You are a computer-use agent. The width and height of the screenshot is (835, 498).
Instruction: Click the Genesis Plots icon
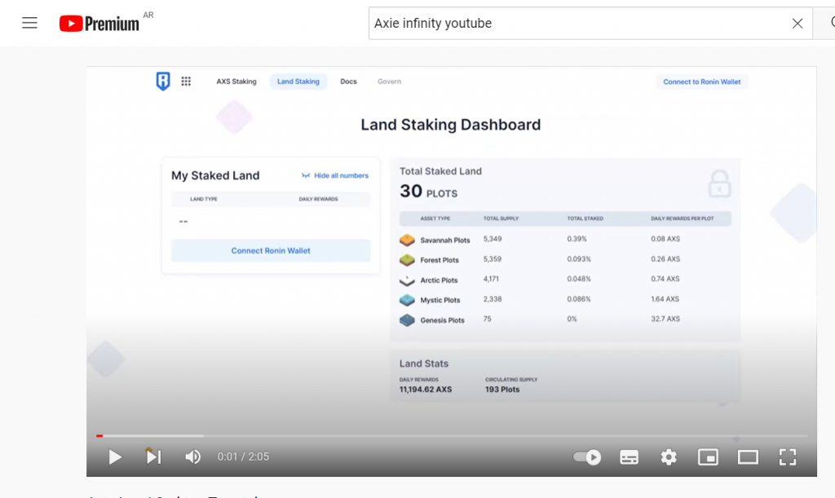pos(407,320)
